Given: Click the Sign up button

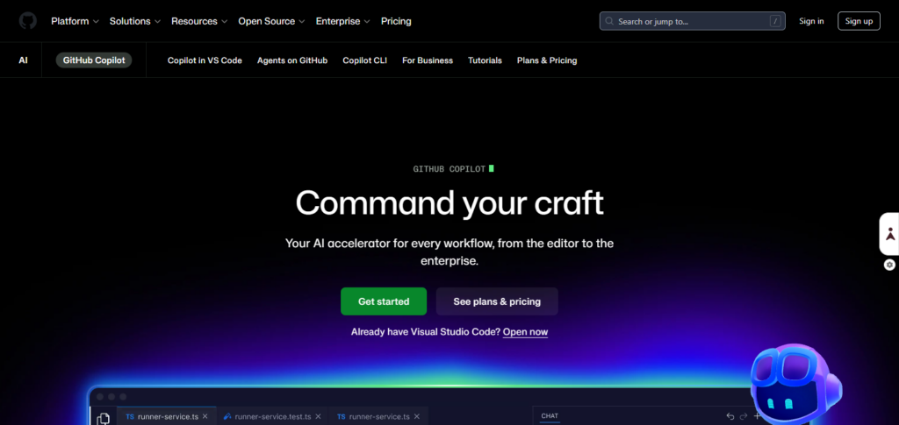Looking at the screenshot, I should pos(859,21).
